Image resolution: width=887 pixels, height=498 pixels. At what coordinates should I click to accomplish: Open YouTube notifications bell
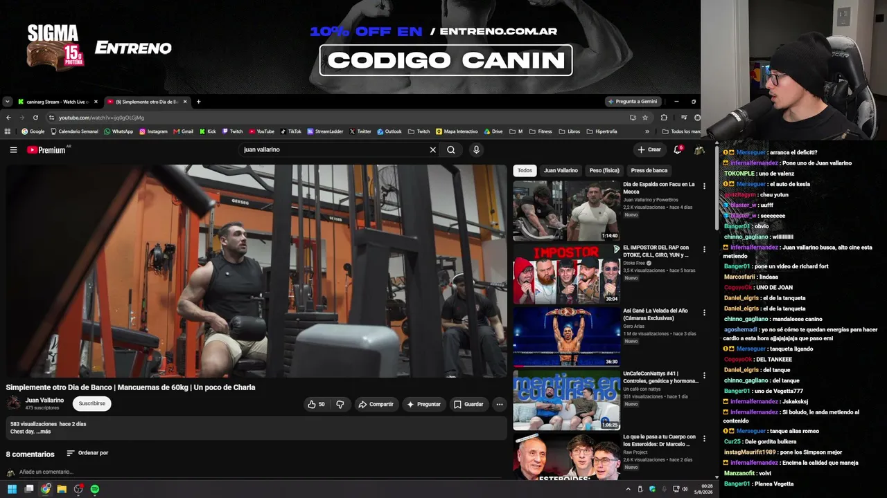click(678, 149)
